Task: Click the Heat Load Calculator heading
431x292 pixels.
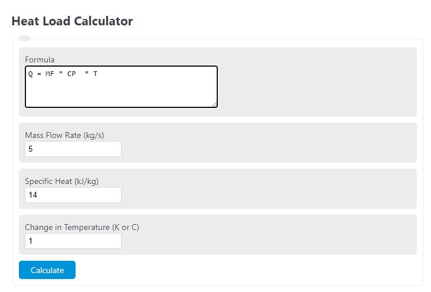Action: [x=72, y=21]
